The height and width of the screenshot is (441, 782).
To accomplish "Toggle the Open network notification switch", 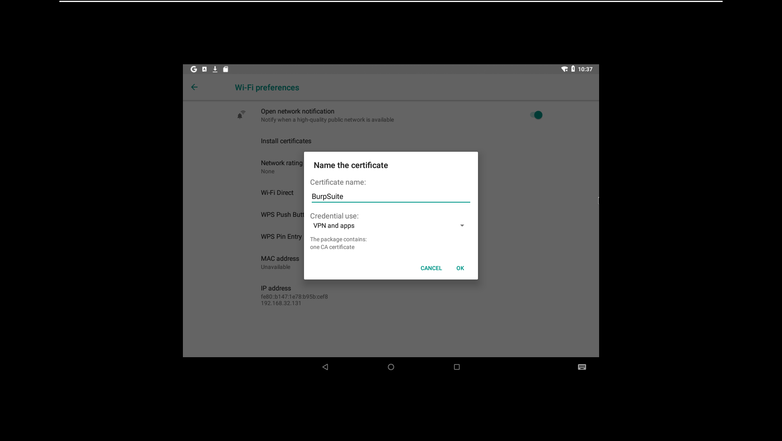I will coord(536,115).
